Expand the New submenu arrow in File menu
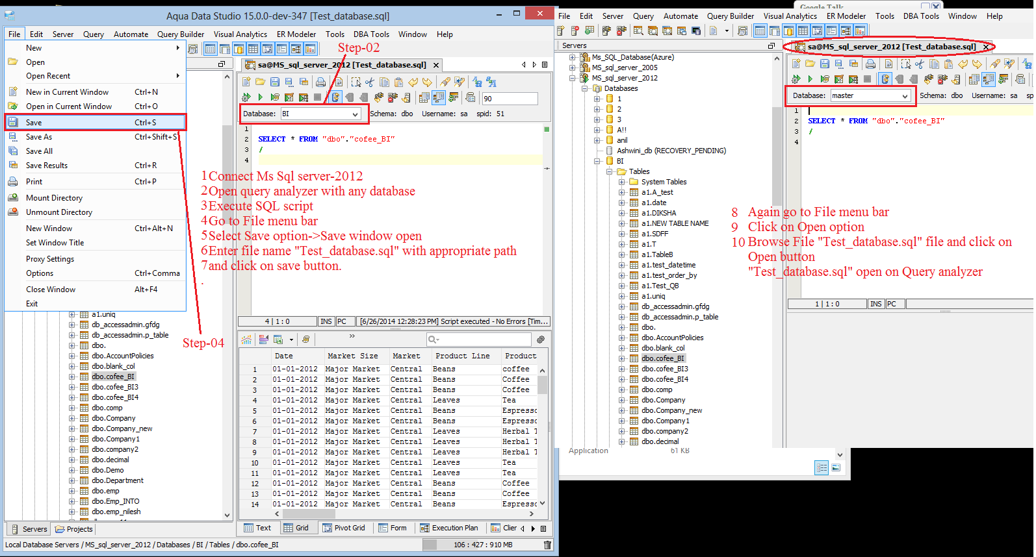Image resolution: width=1036 pixels, height=557 pixels. 177,47
